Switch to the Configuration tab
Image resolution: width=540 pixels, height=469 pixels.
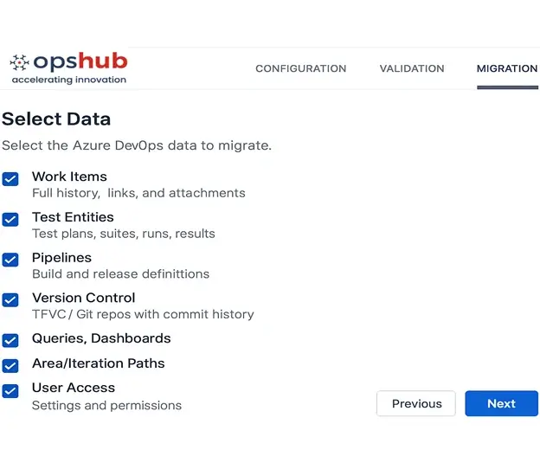pyautogui.click(x=300, y=68)
